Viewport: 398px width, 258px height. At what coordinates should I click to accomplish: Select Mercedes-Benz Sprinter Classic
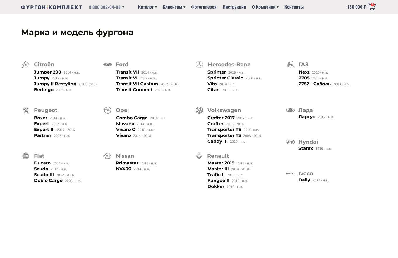click(x=225, y=78)
